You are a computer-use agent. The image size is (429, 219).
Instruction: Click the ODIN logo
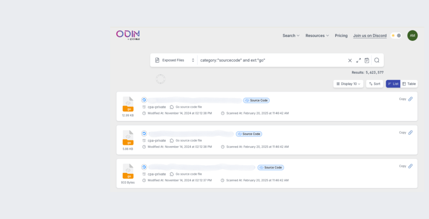(128, 35)
